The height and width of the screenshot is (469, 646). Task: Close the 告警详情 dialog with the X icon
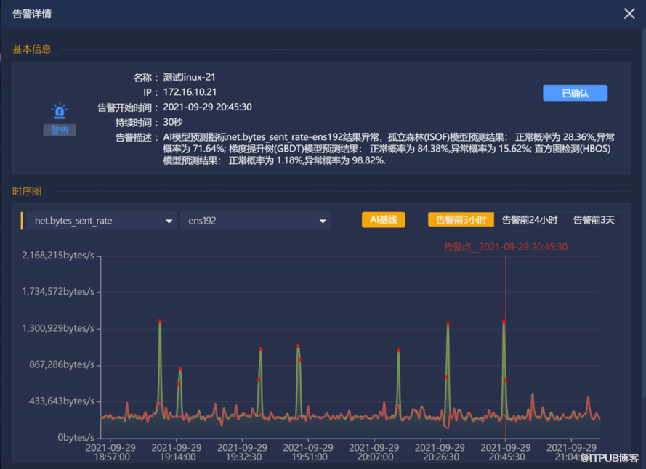point(629,14)
